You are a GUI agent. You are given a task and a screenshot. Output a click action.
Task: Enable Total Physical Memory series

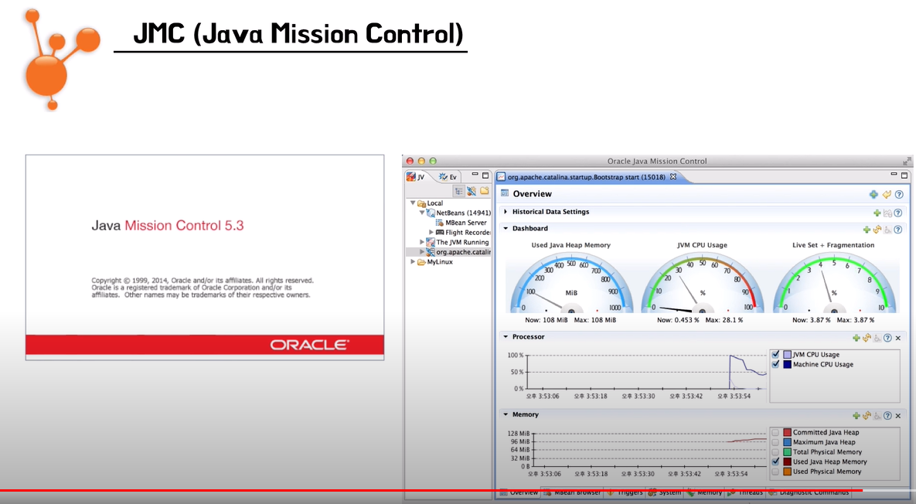point(775,451)
